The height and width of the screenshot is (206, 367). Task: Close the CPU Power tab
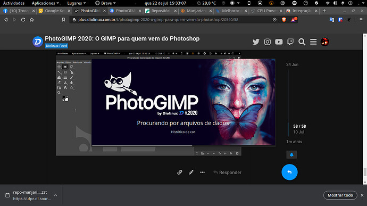tap(281, 11)
